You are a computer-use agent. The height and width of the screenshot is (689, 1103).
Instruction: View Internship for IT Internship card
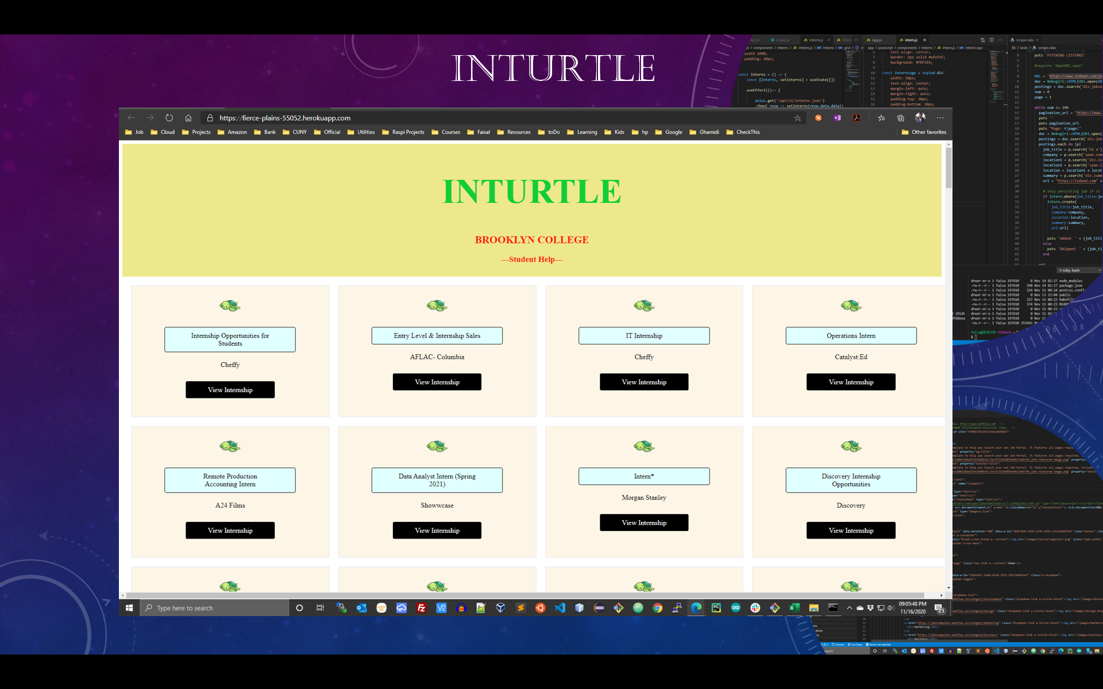[x=643, y=382]
